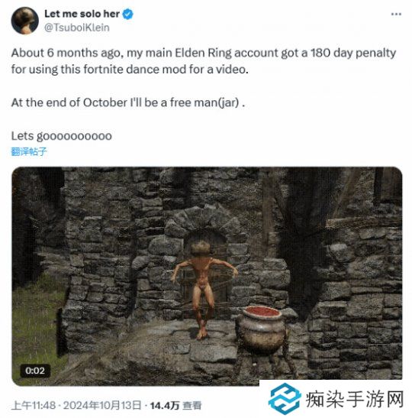Click the 0:02 video duration badge
Viewport: 412px width, 418px height.
(x=35, y=371)
